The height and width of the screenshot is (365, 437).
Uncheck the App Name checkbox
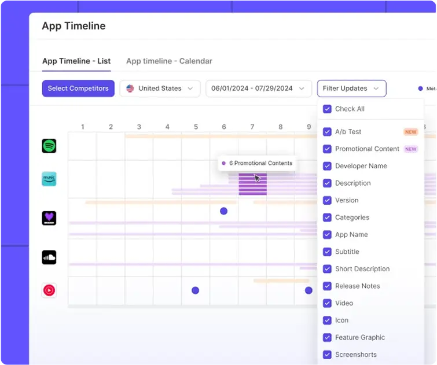coord(327,235)
